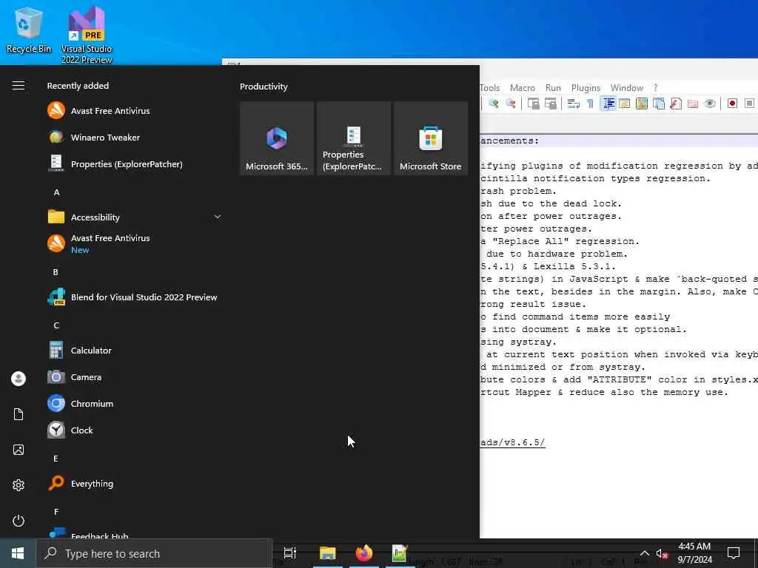Image resolution: width=758 pixels, height=568 pixels.
Task: Click the Power button in Start sidebar
Action: [19, 521]
